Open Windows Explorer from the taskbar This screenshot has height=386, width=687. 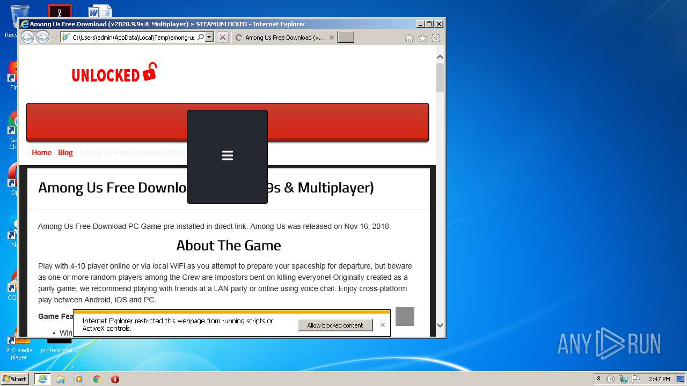(61, 379)
